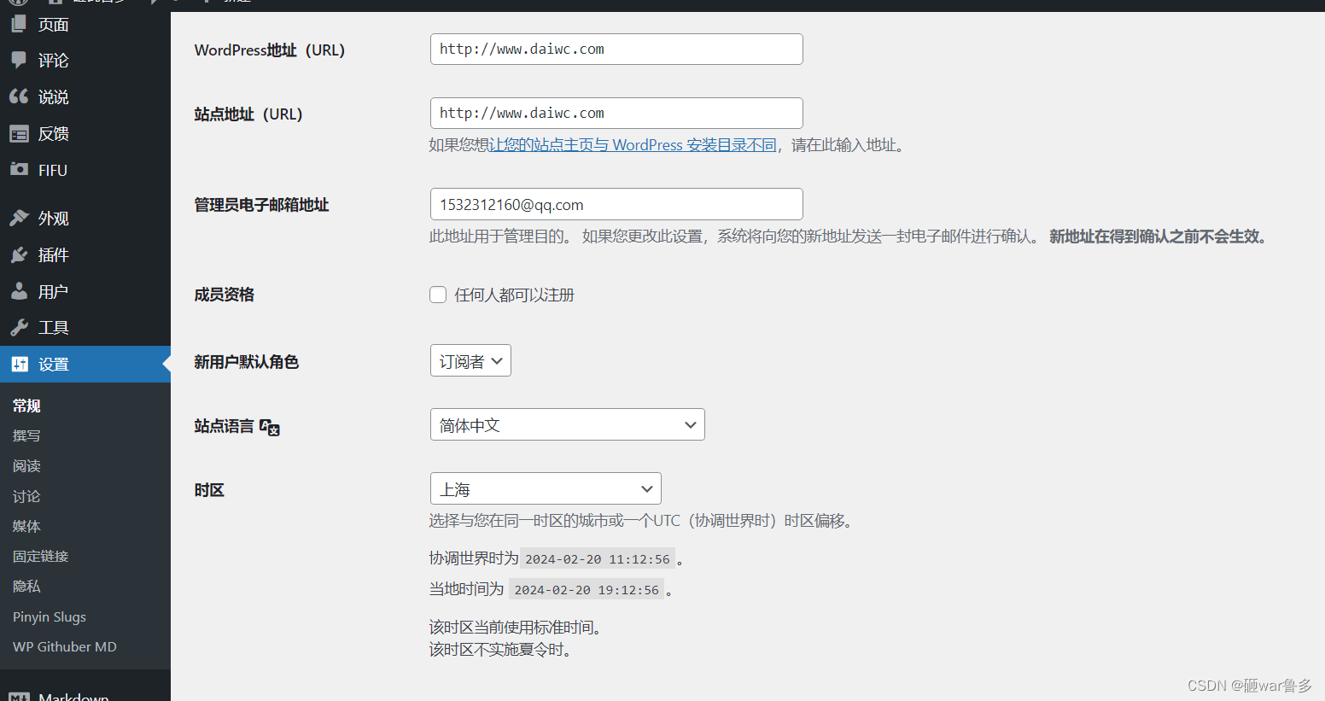Viewport: 1325px width, 701px height.
Task: Open WP Githuber MD settings
Action: coord(65,646)
